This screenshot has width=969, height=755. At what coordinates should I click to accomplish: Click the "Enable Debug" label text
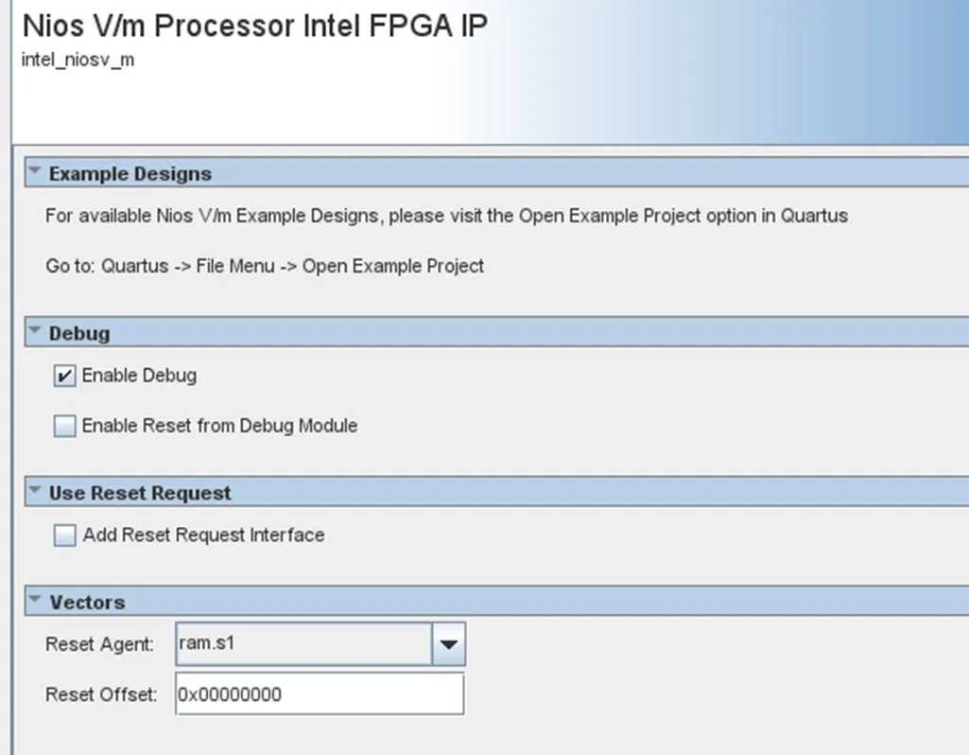coord(139,376)
